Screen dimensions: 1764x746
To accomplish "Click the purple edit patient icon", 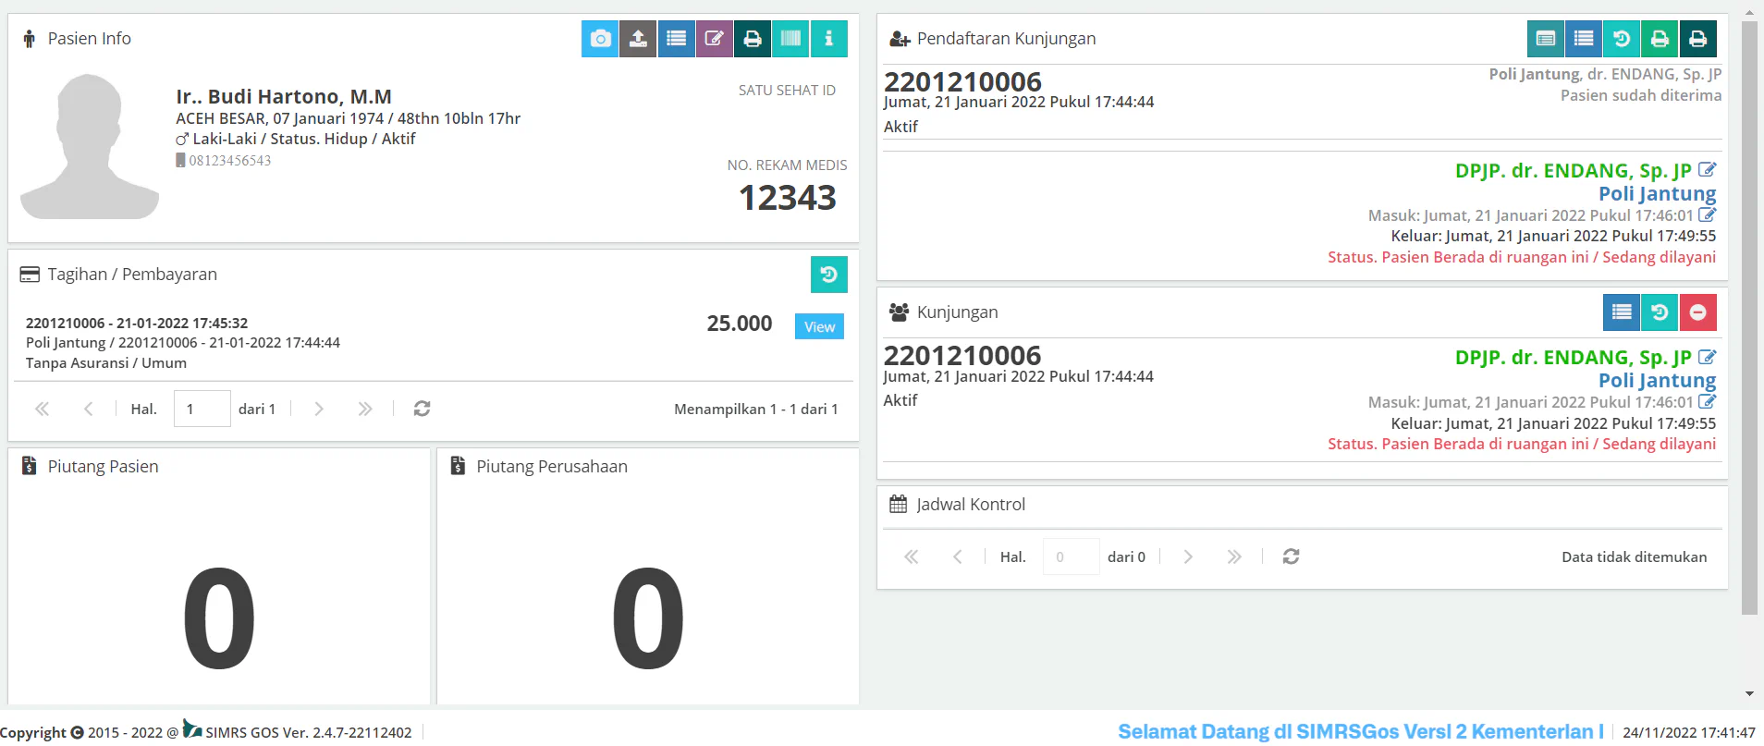I will pos(715,39).
